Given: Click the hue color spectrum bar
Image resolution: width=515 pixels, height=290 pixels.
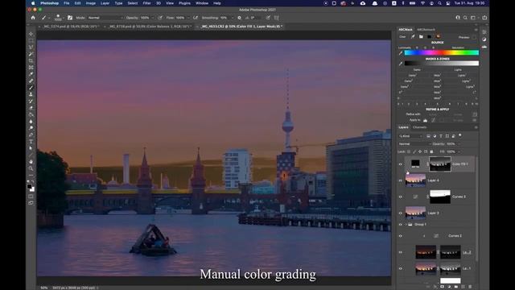Looking at the screenshot, I should coord(442,52).
